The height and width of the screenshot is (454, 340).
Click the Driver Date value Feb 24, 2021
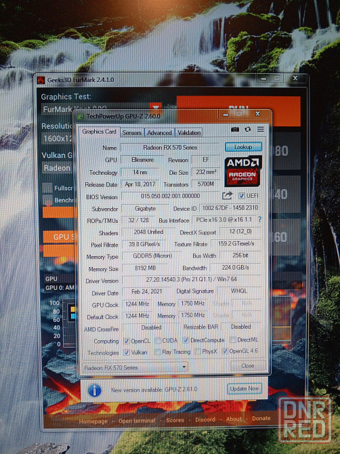(x=146, y=291)
